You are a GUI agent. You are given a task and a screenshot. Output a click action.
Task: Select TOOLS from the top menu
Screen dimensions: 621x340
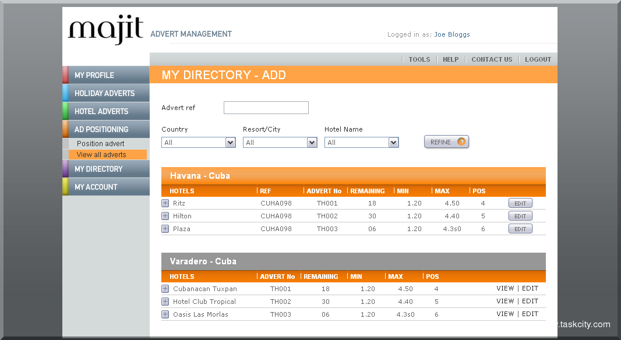(x=419, y=59)
